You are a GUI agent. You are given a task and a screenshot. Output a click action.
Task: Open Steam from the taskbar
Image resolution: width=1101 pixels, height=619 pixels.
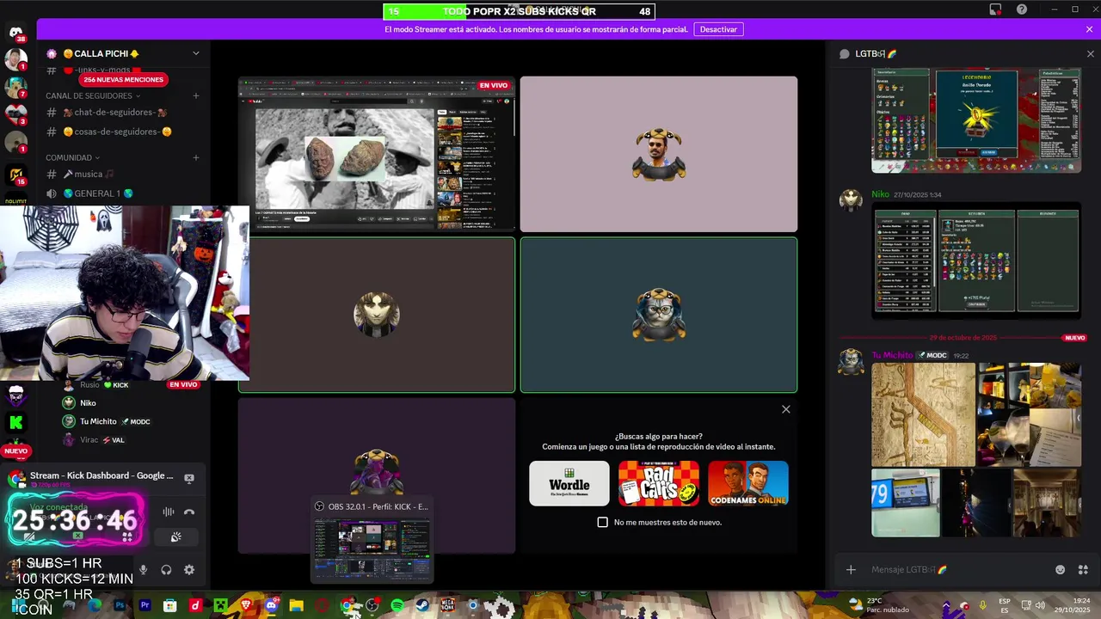422,605
